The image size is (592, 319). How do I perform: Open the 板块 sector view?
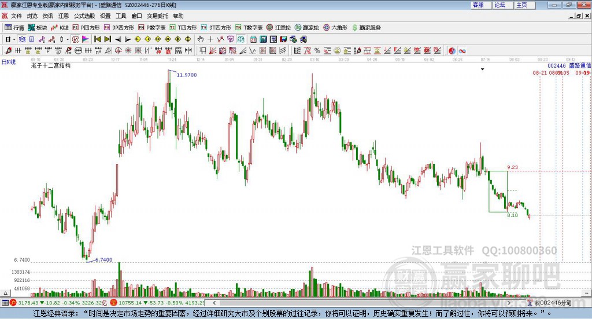point(37,28)
